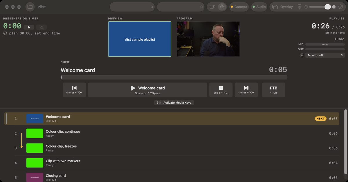This screenshot has height=182, width=348.
Task: Select the Welcome card playlist row
Action: tap(172, 119)
